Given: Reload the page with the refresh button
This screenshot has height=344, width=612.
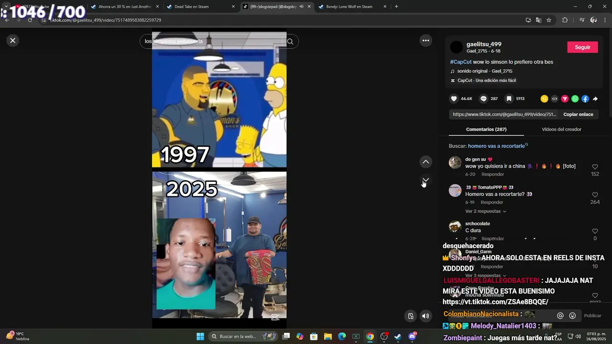Looking at the screenshot, I should (30, 20).
